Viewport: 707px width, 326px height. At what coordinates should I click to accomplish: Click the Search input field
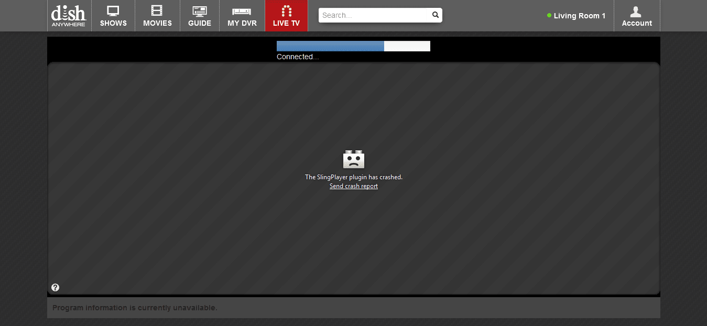(375, 15)
